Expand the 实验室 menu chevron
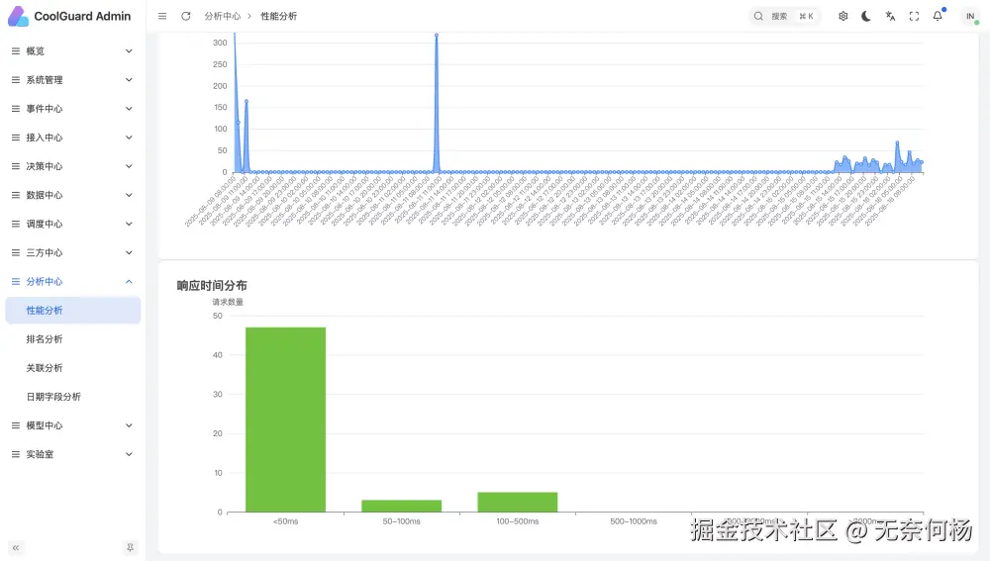 click(x=129, y=454)
